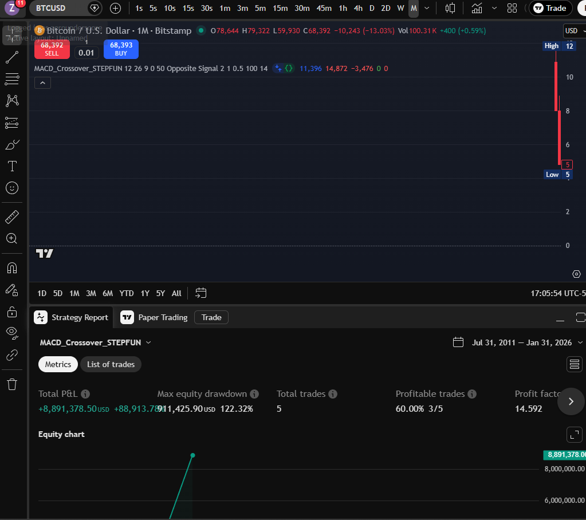Select the Text annotation tool
This screenshot has height=520, width=586.
[12, 166]
